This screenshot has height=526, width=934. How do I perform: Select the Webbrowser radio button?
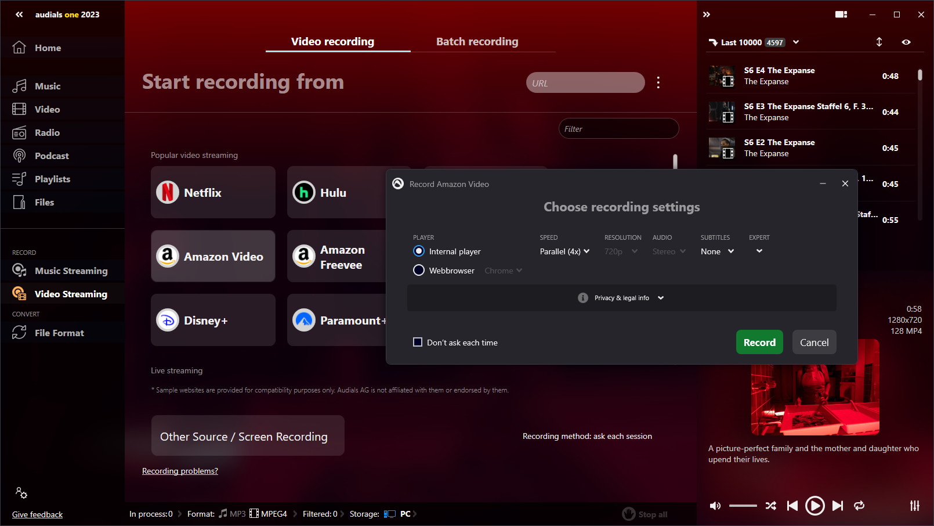coord(419,271)
